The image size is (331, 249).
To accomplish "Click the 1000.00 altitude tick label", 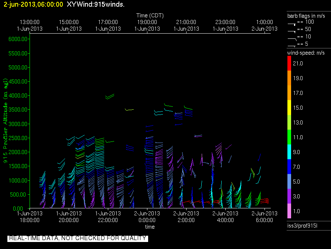I will [x=18, y=180].
